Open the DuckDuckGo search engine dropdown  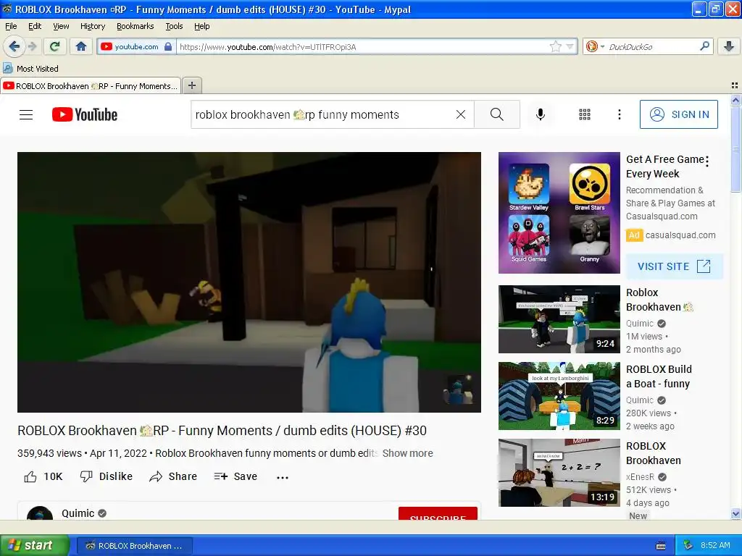[594, 46]
